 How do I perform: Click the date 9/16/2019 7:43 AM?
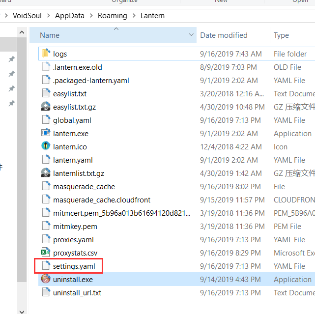[x=231, y=54]
